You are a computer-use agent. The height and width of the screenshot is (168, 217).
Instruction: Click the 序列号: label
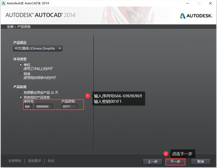click(x=29, y=101)
